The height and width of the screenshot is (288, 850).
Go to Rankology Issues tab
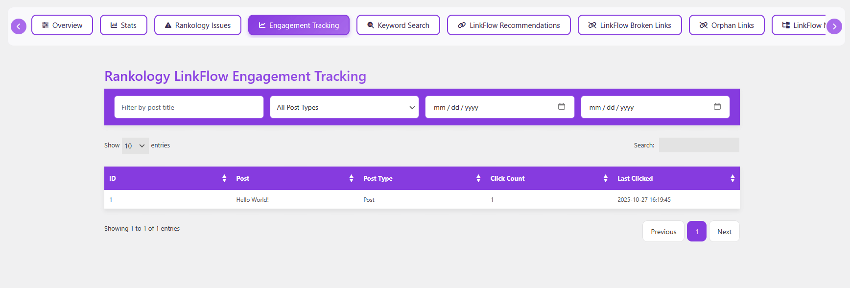coord(198,25)
